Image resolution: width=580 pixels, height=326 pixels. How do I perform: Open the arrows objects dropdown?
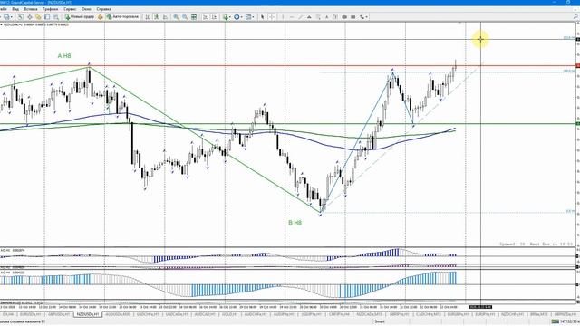tap(363, 17)
